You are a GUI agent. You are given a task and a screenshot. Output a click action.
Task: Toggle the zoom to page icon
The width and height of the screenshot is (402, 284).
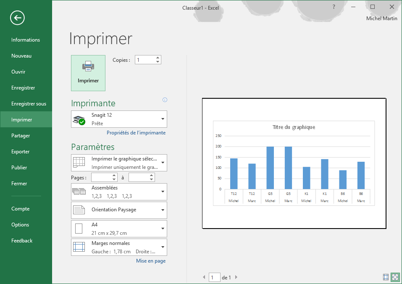[x=395, y=277]
